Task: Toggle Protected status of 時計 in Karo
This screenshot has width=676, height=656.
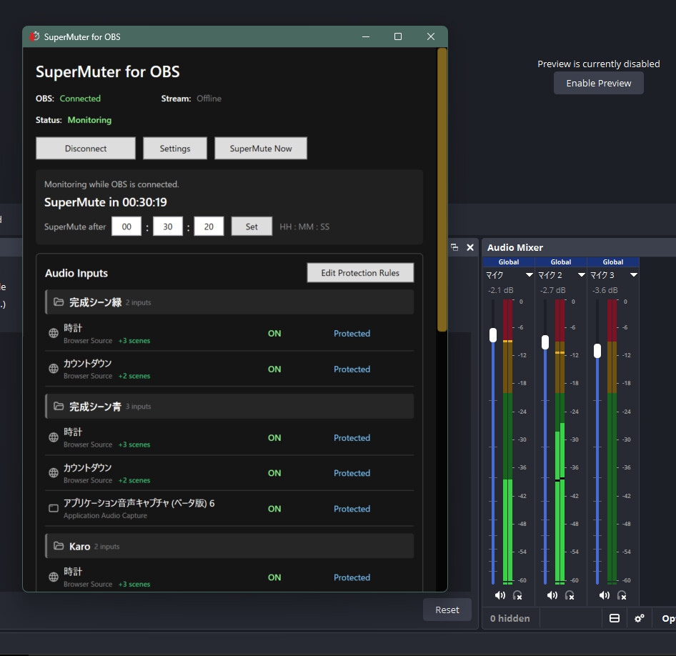Action: pos(352,577)
